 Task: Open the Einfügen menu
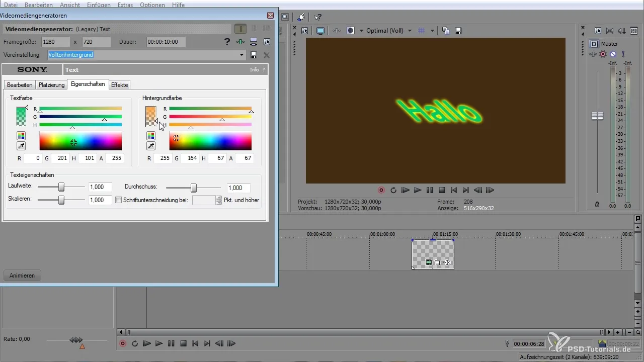point(100,5)
